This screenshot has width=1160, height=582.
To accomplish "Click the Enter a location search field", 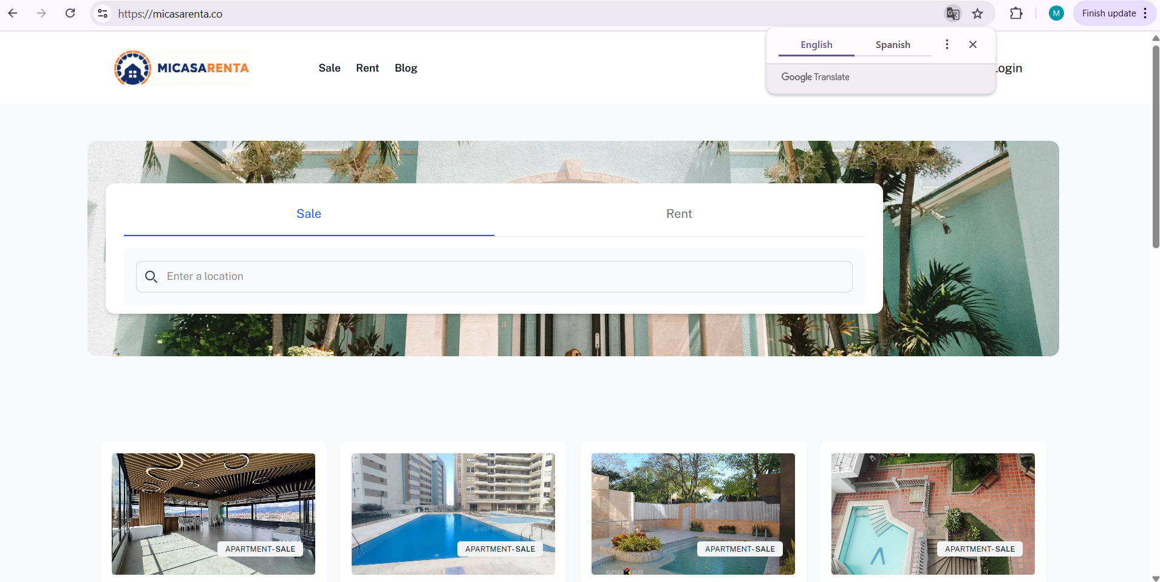I will tap(494, 277).
